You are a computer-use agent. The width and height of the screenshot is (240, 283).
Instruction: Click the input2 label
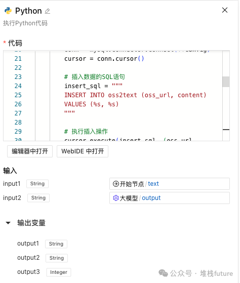[12, 198]
